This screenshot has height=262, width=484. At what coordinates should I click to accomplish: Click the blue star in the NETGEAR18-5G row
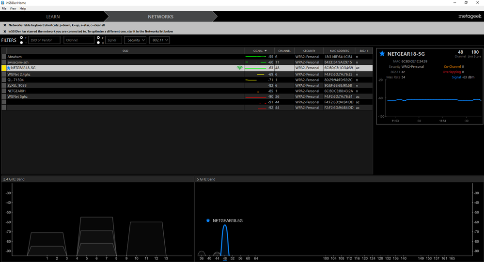tap(9, 68)
